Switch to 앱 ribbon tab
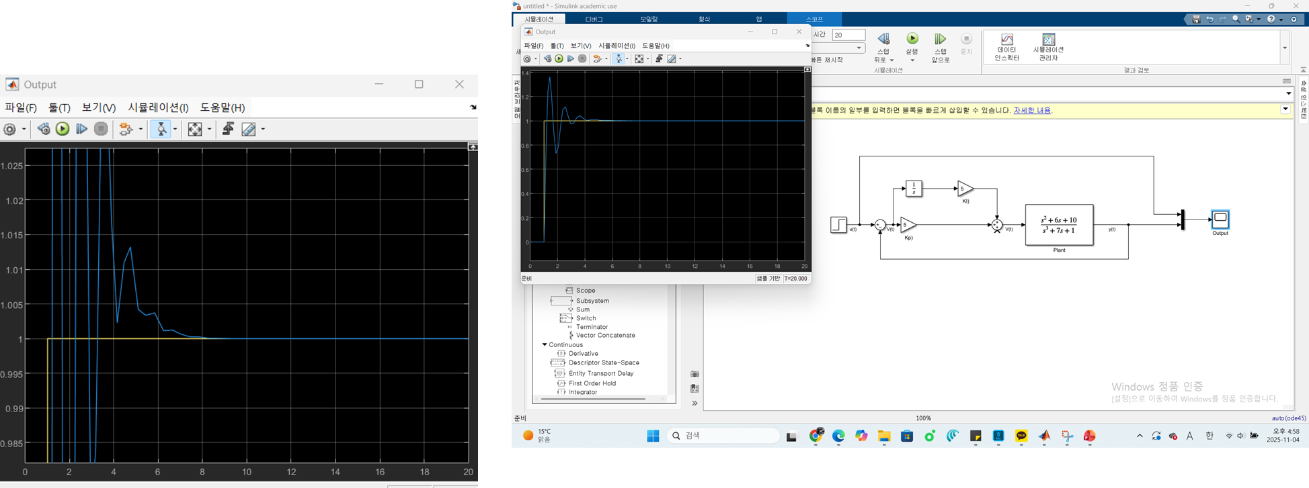Screen dimensions: 1309x488 pos(759,19)
